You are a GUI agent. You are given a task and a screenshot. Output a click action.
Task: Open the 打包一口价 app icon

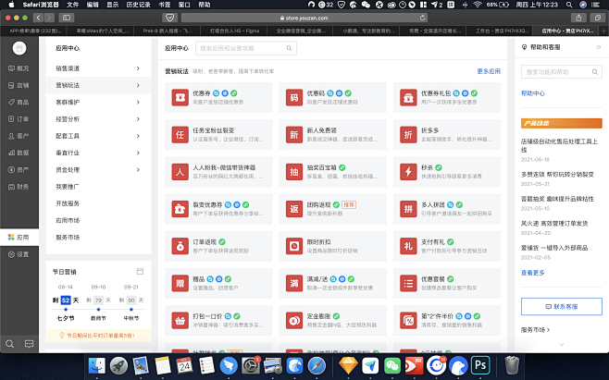(x=180, y=321)
